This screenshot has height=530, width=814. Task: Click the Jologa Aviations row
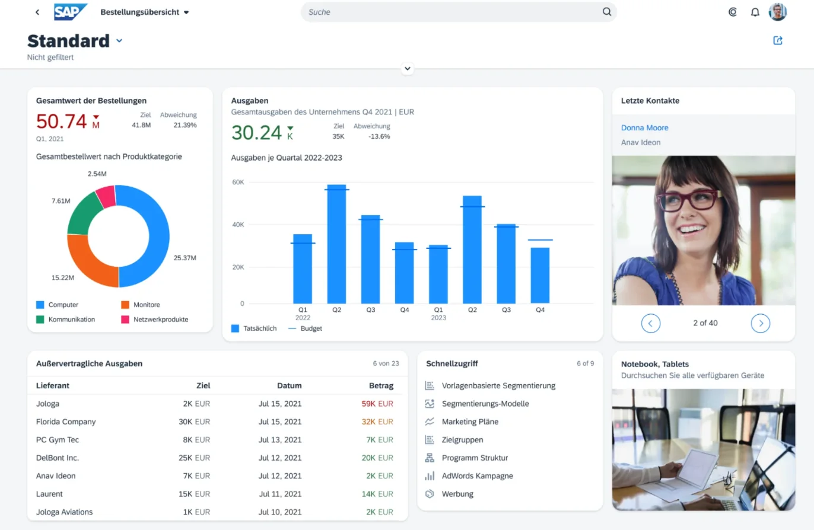click(x=218, y=512)
